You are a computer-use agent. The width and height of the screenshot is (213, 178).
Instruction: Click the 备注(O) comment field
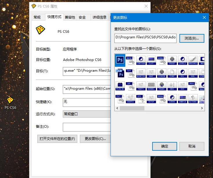pyautogui.click(x=87, y=127)
